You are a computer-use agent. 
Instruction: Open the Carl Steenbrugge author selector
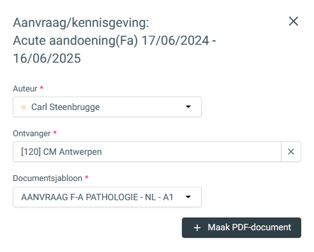107,107
